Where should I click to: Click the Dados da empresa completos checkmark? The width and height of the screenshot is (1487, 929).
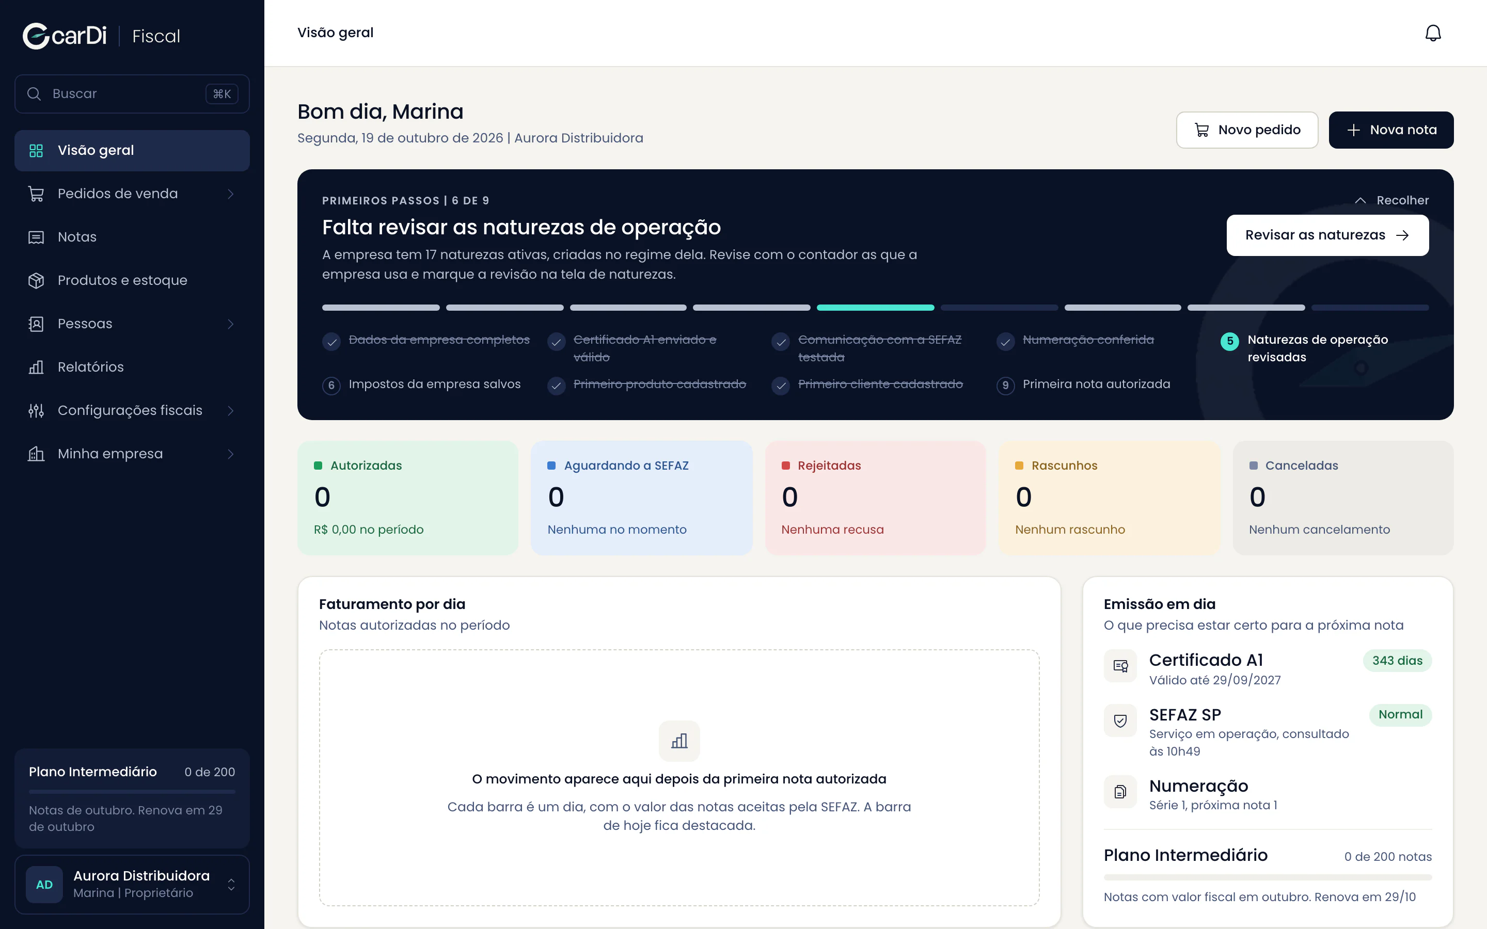[x=332, y=342]
